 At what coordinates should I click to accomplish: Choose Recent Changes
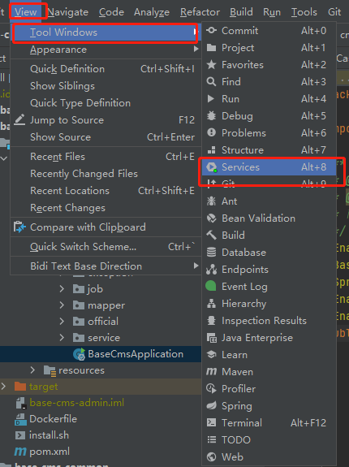[x=106, y=208]
